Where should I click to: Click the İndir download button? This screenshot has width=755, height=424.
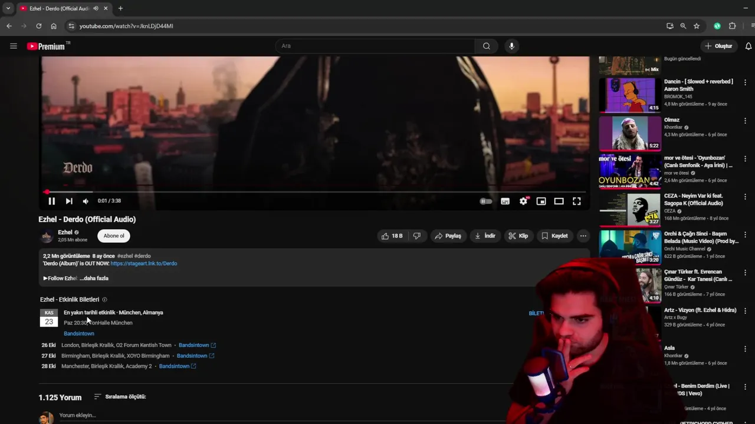485,236
